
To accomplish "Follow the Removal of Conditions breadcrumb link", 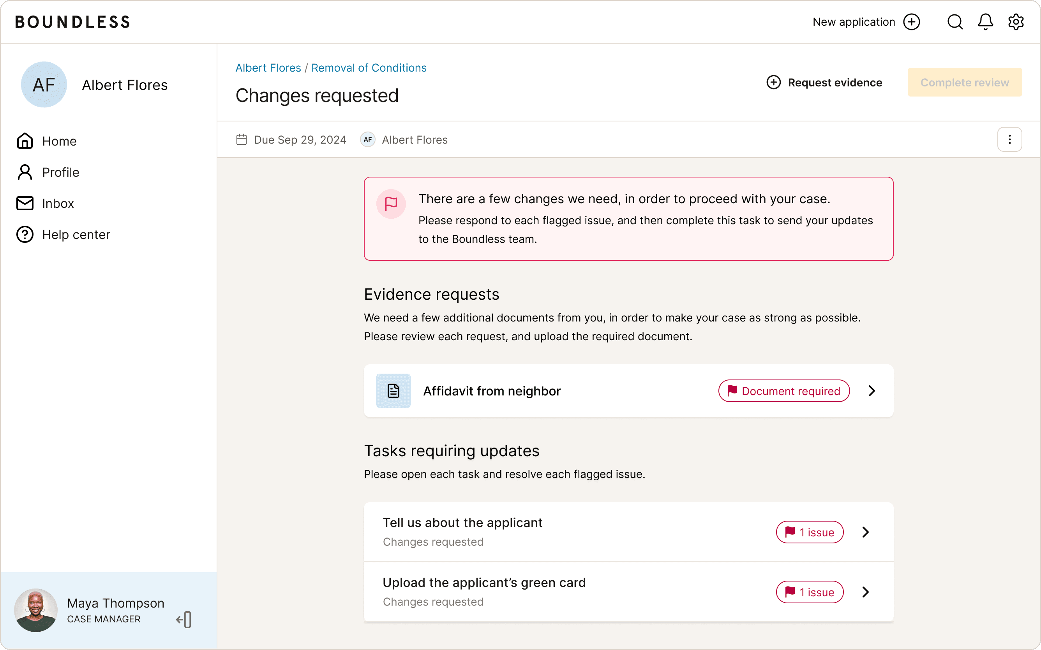I will coord(369,68).
